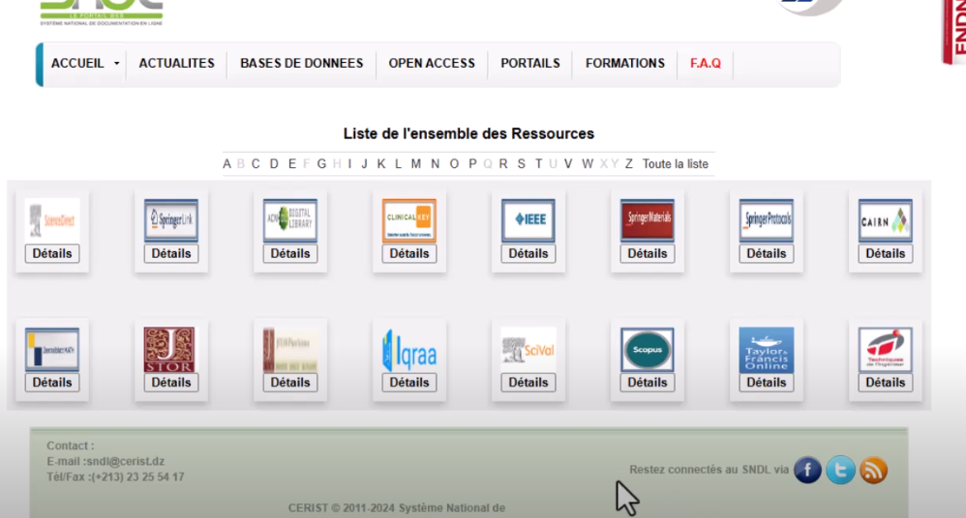Show Détails for ClinicalKey
This screenshot has height=518, width=966.
point(409,253)
